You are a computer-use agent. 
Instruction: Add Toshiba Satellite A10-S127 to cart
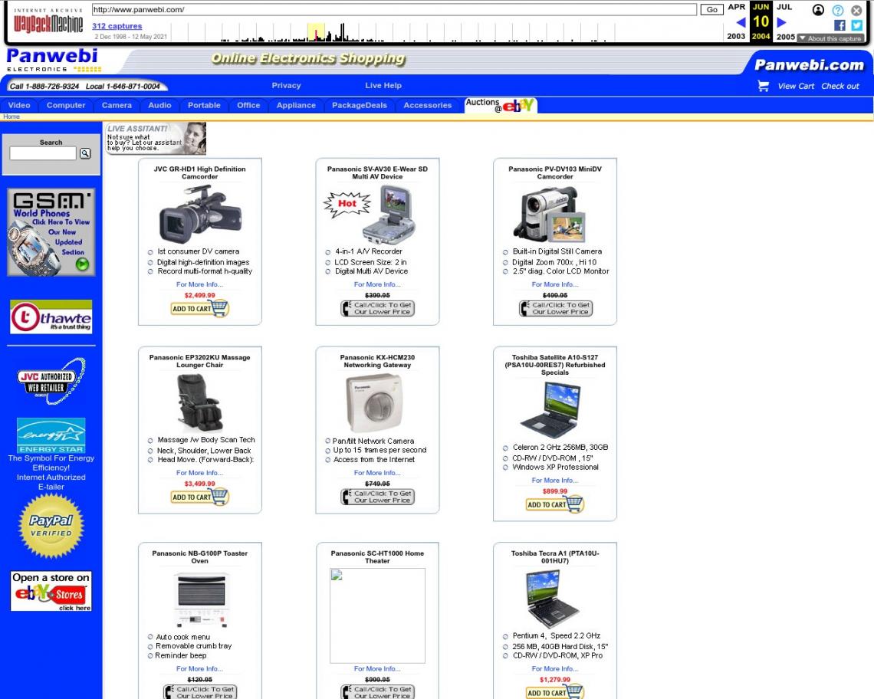click(x=554, y=504)
